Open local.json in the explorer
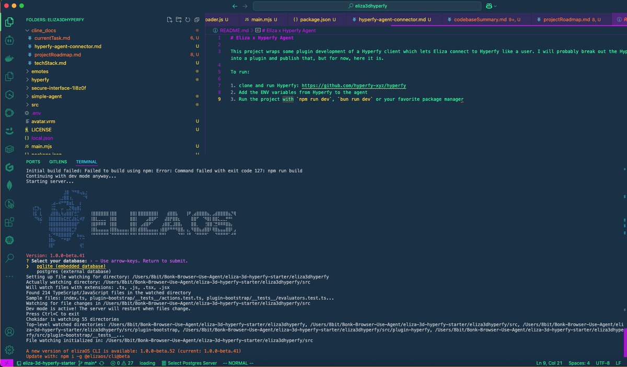This screenshot has height=367, width=627. (x=42, y=138)
